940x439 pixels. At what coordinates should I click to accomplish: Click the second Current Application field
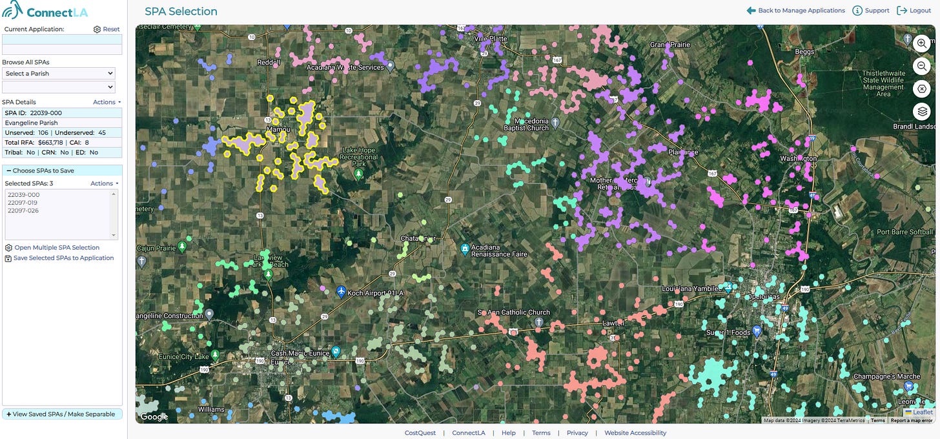(62, 50)
